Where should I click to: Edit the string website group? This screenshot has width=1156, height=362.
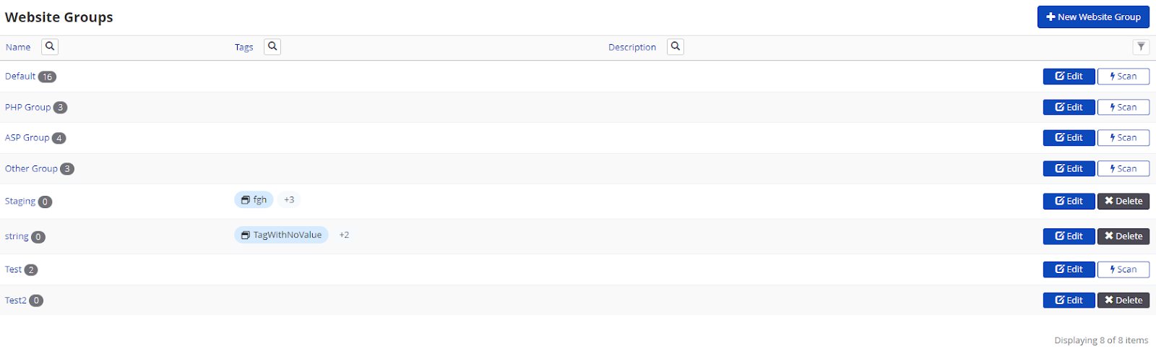[x=1069, y=236]
